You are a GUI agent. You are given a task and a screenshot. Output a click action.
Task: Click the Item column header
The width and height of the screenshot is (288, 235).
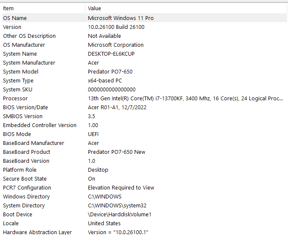43,8
